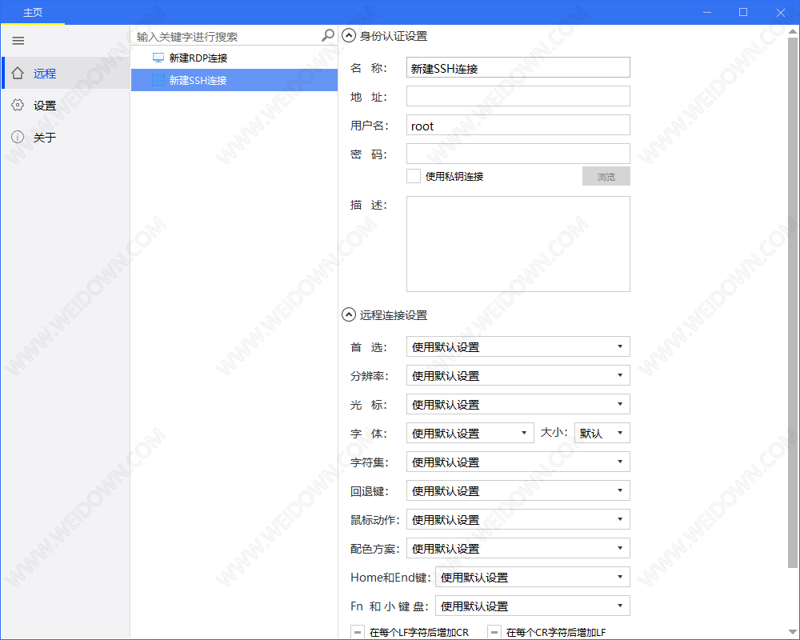This screenshot has height=640, width=800.
Task: Open the 分辨率 dropdown
Action: (518, 375)
